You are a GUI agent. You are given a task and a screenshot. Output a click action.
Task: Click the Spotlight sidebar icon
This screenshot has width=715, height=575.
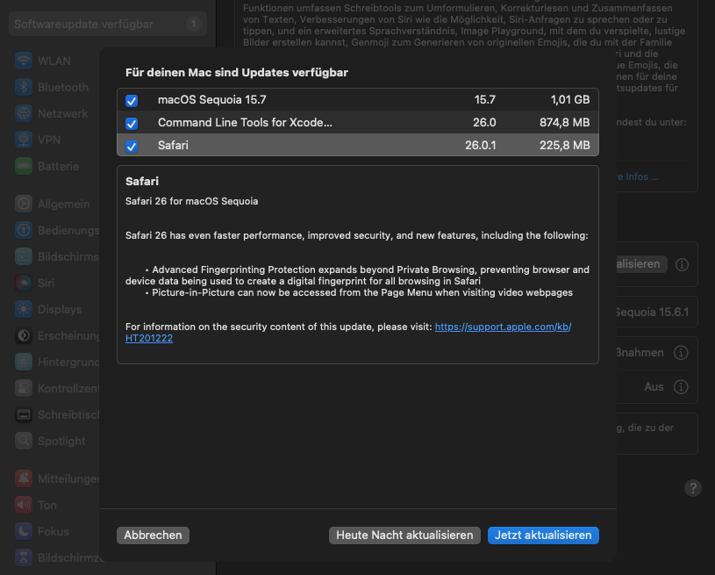24,441
